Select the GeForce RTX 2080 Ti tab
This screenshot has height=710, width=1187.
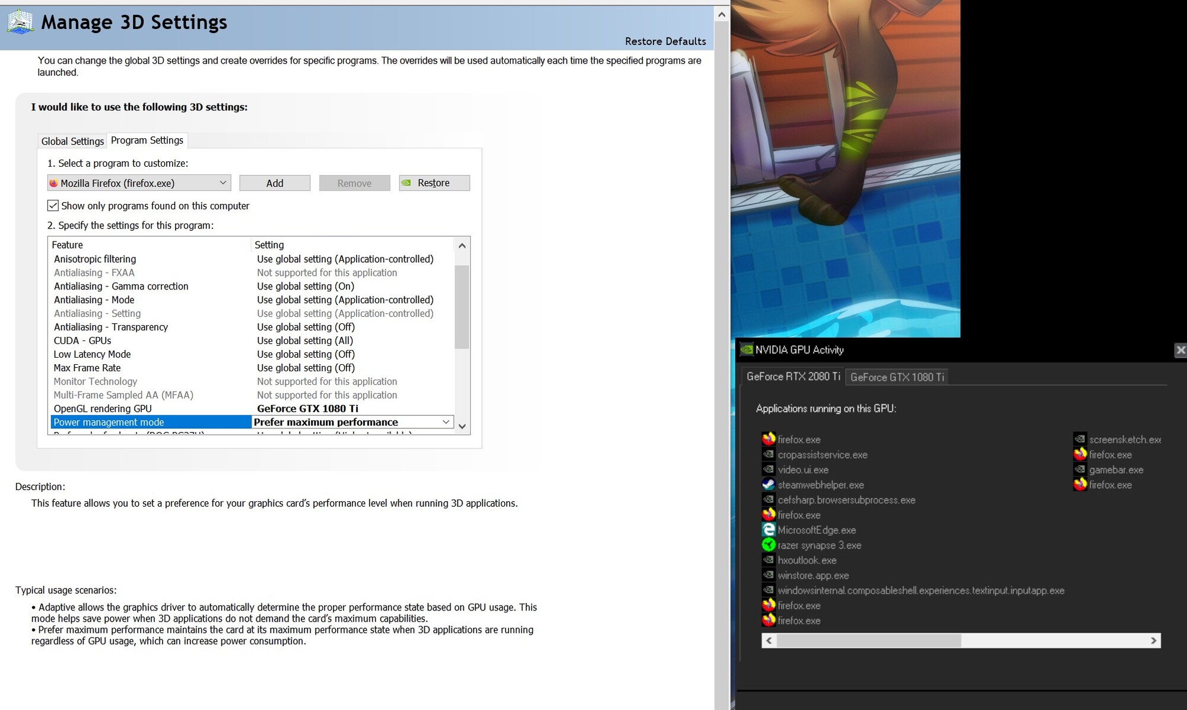[793, 377]
